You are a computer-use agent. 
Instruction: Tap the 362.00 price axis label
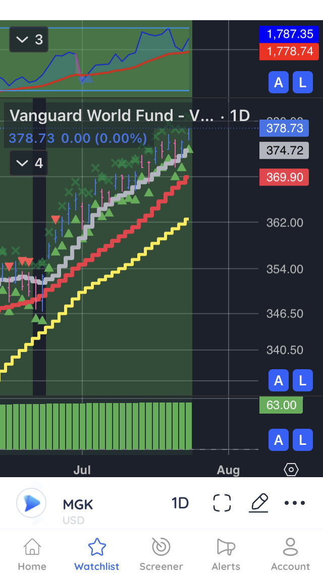285,222
